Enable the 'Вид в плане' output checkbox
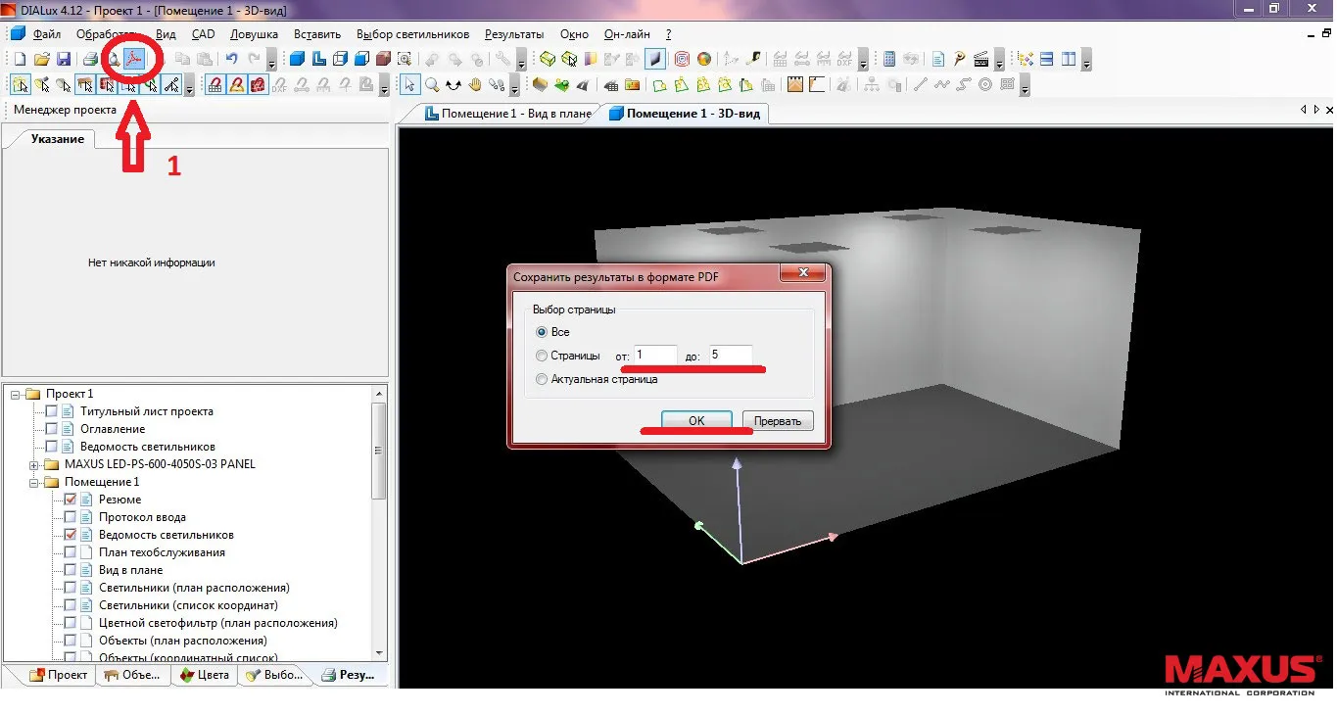The image size is (1337, 715). [x=70, y=570]
